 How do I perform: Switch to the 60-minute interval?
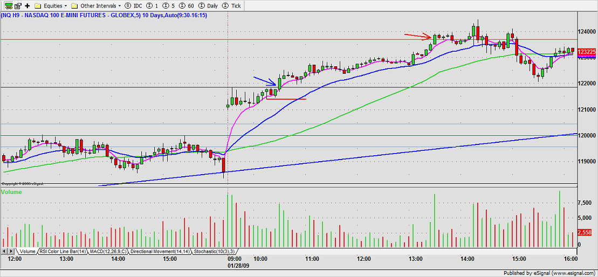pyautogui.click(x=186, y=6)
